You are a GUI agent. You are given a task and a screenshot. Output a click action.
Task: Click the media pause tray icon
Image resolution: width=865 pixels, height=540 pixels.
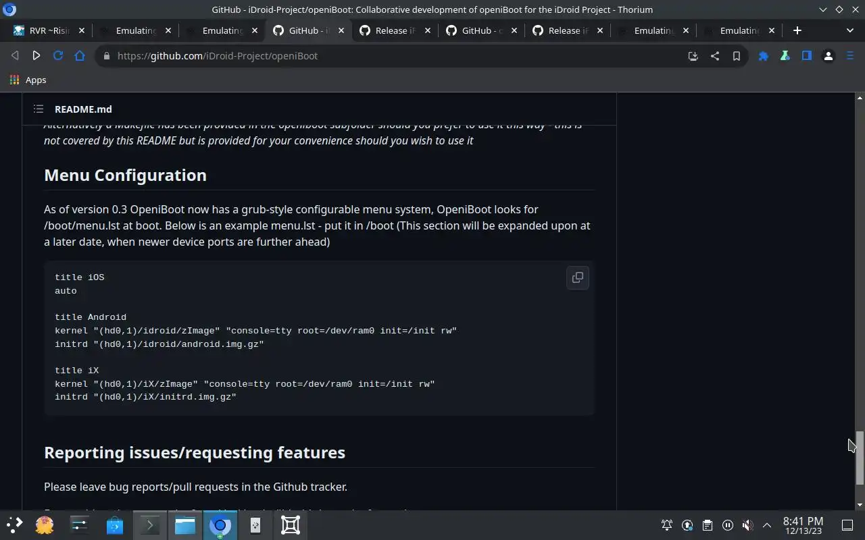pyautogui.click(x=728, y=525)
